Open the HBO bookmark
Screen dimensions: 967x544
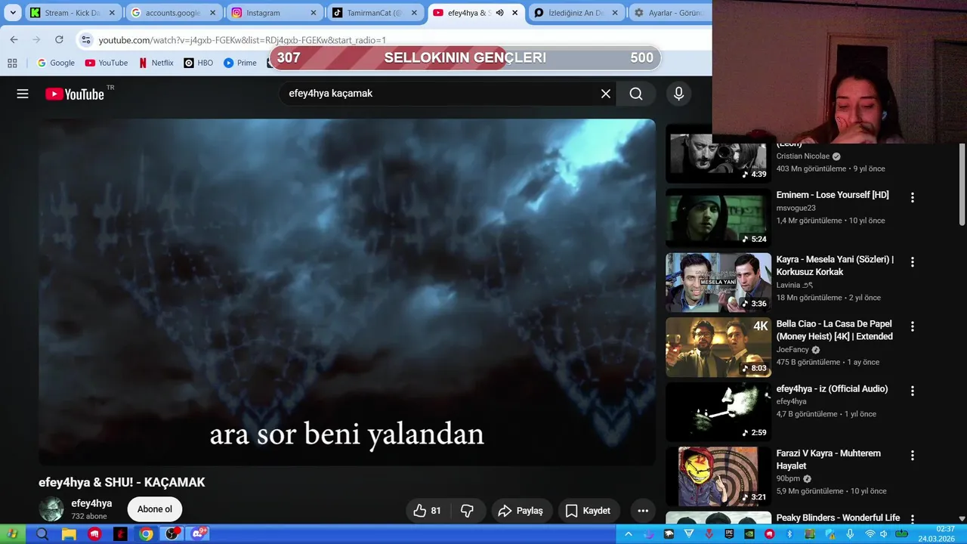point(199,63)
